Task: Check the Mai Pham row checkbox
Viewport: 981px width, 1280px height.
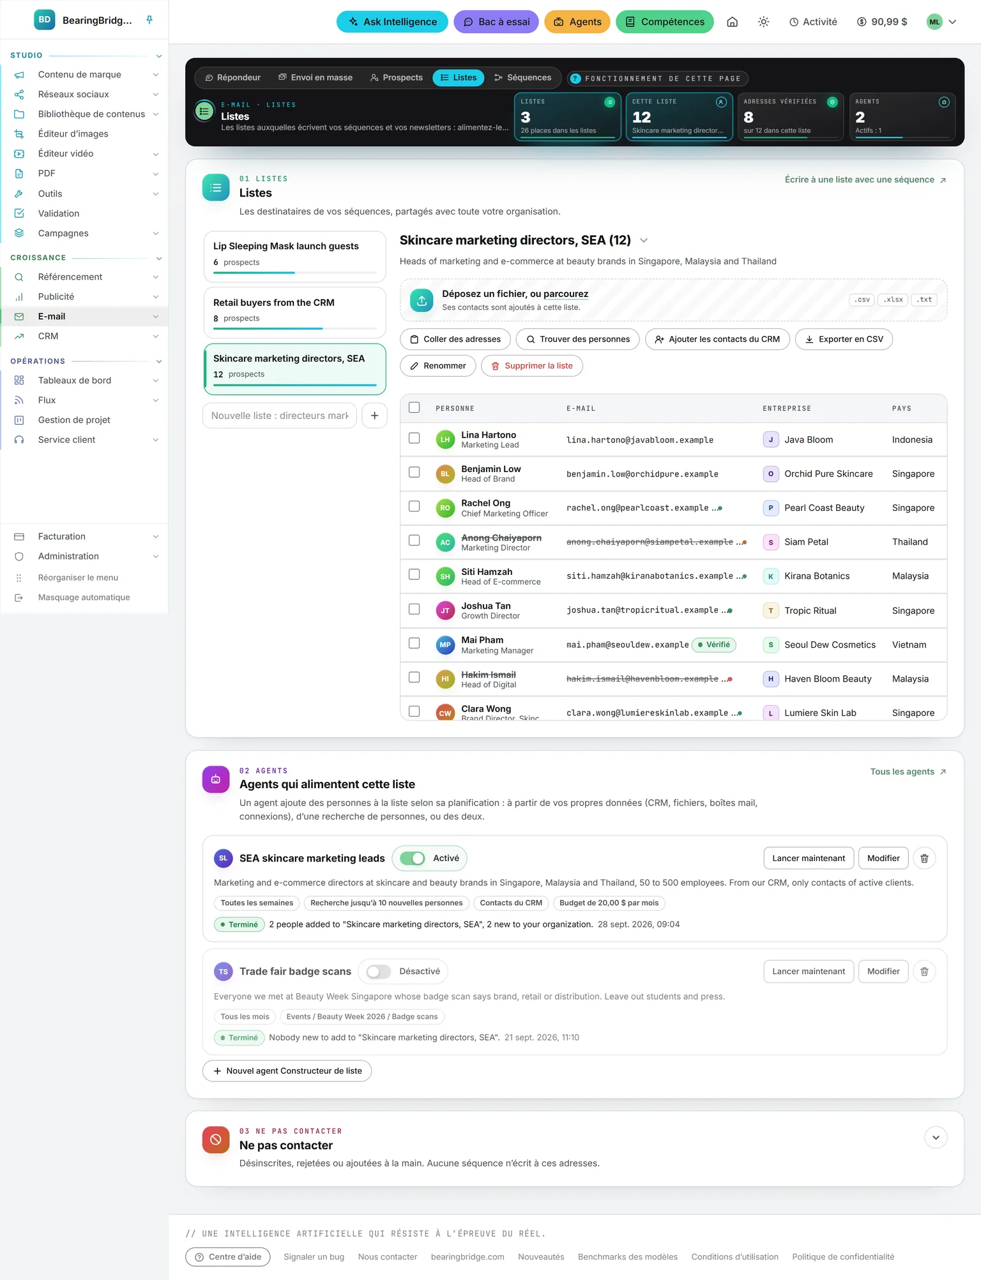Action: pyautogui.click(x=414, y=643)
